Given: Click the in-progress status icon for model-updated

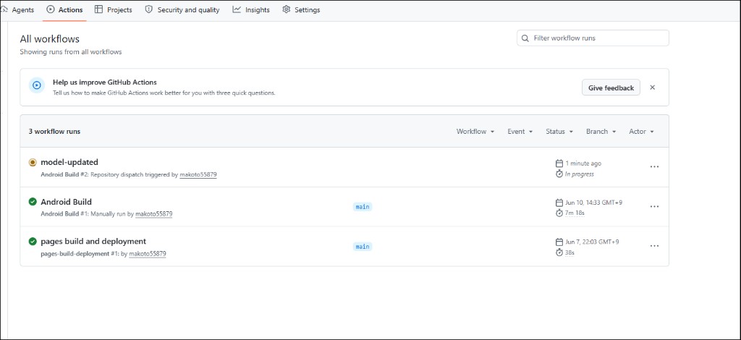Looking at the screenshot, I should tap(33, 162).
